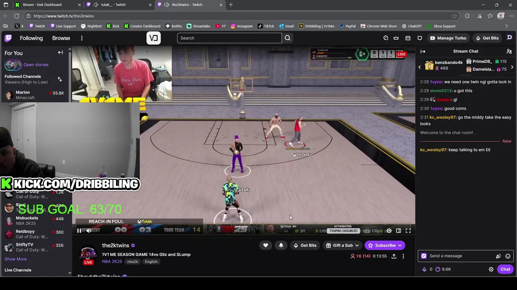517x290 pixels.
Task: Open the Subscribe dropdown
Action: 385,245
